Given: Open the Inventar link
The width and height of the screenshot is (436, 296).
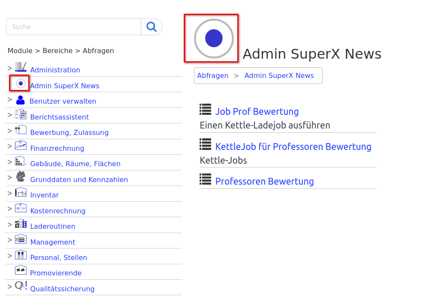Looking at the screenshot, I should click(x=45, y=195).
